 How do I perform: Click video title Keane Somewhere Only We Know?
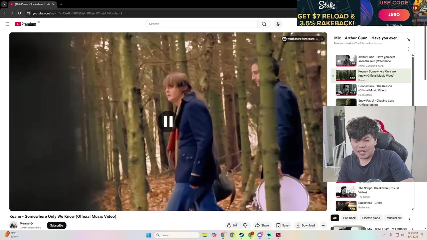pyautogui.click(x=63, y=216)
